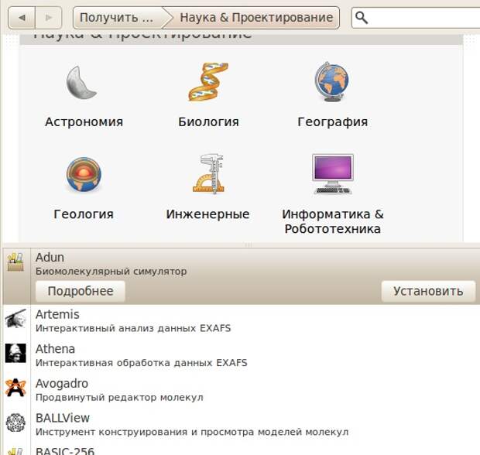Click Установить to install Adun
Screen dimensions: 480x455
pyautogui.click(x=428, y=291)
